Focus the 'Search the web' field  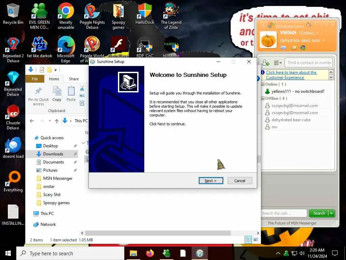pos(284,213)
